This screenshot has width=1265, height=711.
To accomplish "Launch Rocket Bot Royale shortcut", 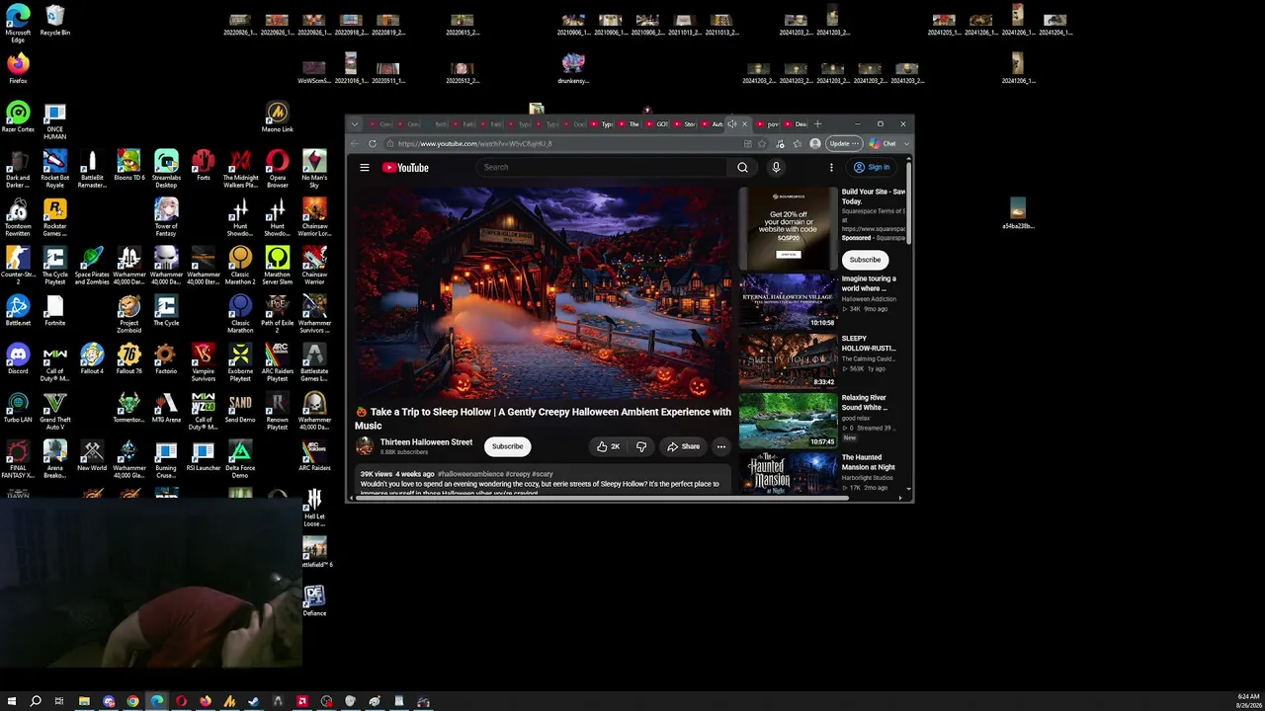I will [x=55, y=168].
